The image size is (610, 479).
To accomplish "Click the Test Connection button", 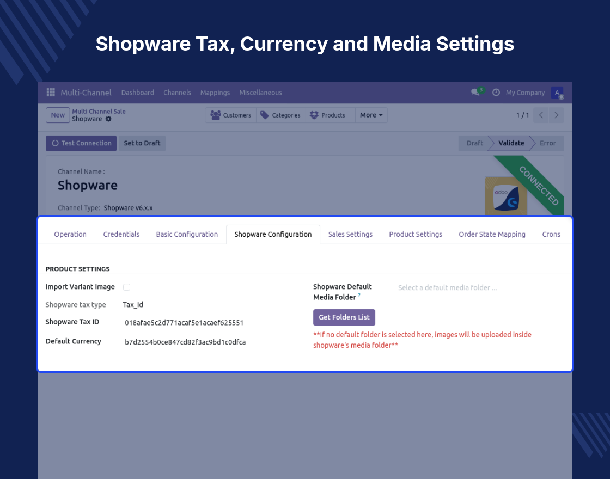I will [81, 143].
